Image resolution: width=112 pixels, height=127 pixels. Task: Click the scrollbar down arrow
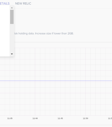tap(12, 54)
